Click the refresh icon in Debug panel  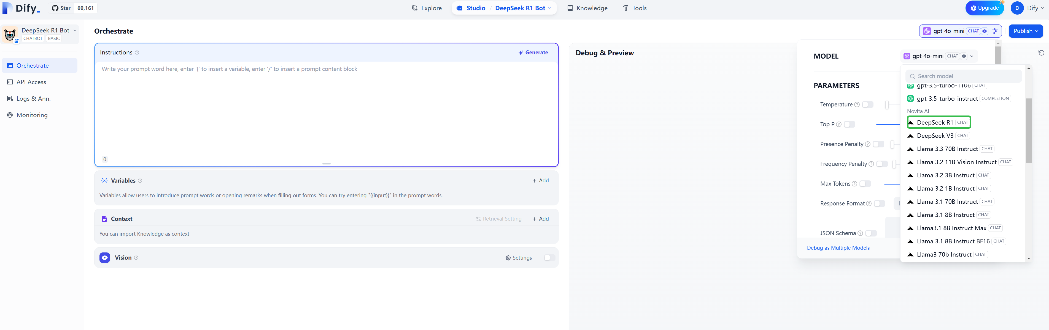coord(1041,53)
